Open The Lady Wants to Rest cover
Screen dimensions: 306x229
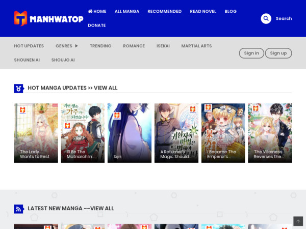tap(36, 133)
